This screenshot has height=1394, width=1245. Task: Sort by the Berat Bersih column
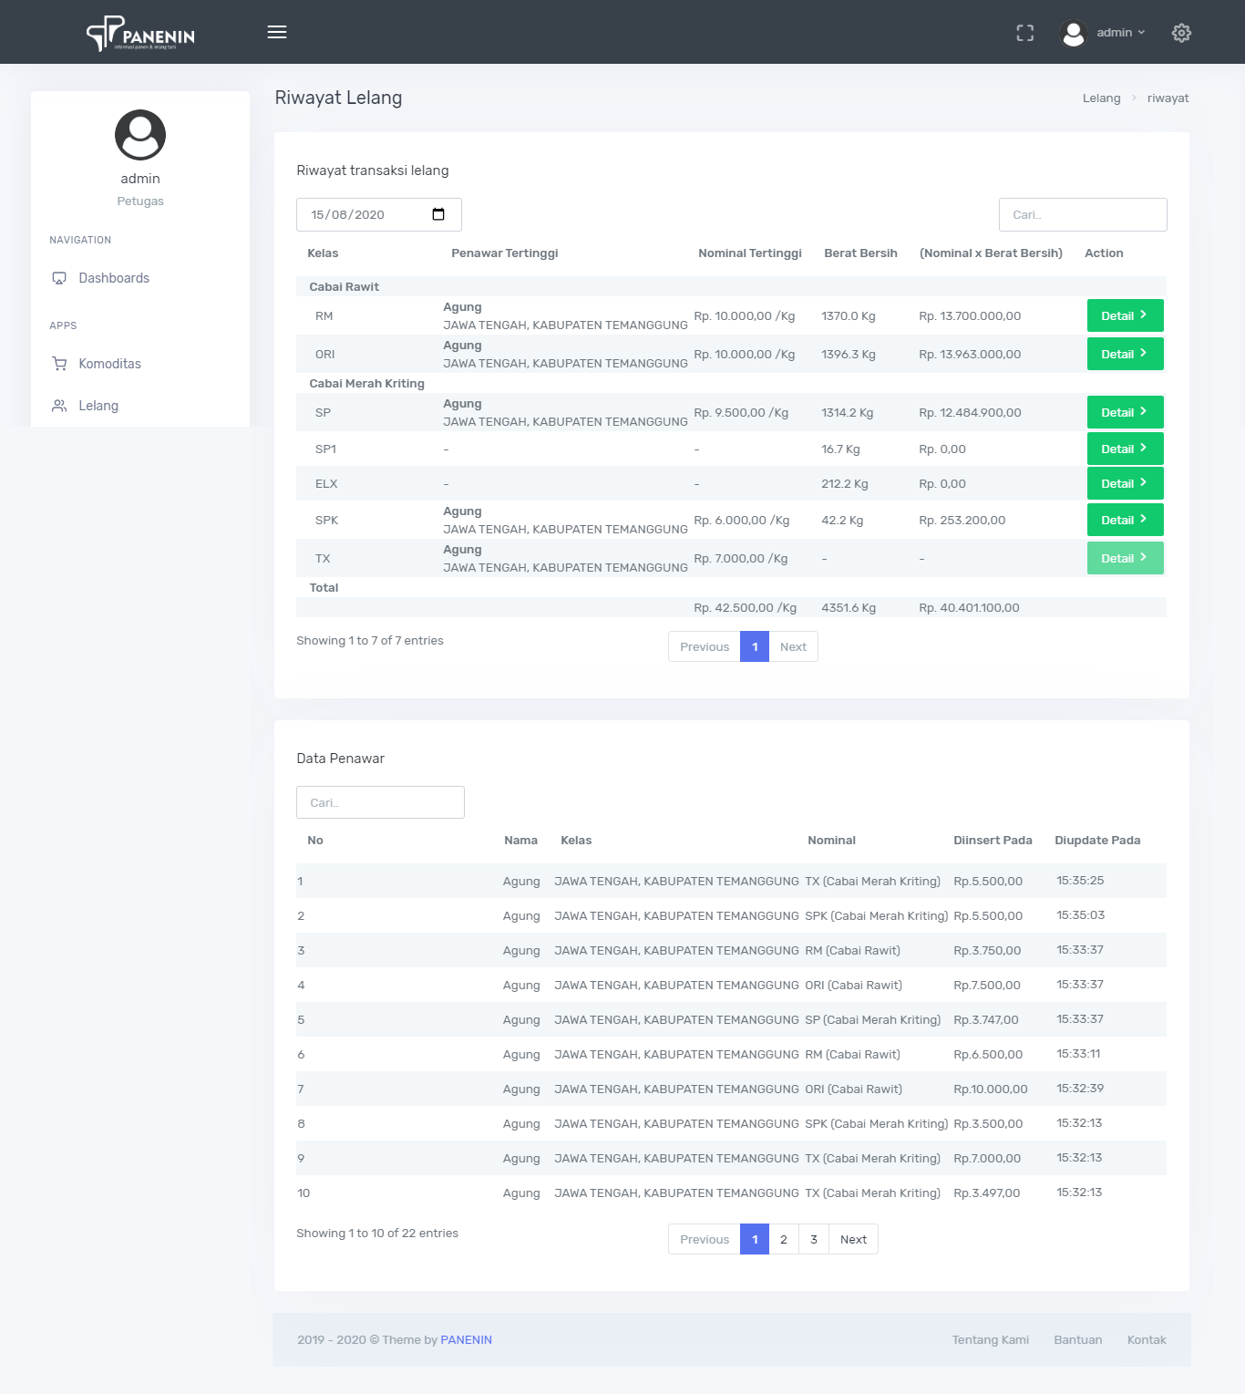(x=860, y=253)
